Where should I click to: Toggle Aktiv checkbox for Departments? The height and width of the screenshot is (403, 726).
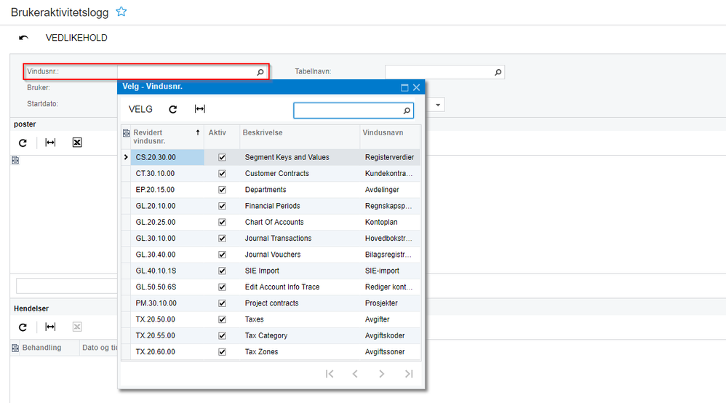pyautogui.click(x=223, y=190)
